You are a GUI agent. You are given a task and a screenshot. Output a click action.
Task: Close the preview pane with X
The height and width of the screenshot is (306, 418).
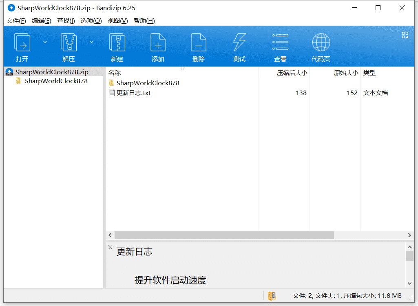(x=110, y=247)
